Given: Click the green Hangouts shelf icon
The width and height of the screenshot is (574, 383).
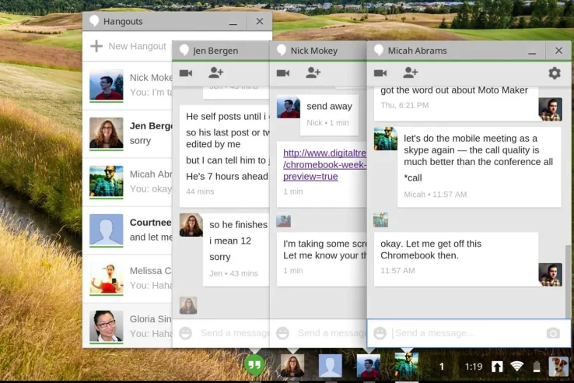Looking at the screenshot, I should click(254, 364).
